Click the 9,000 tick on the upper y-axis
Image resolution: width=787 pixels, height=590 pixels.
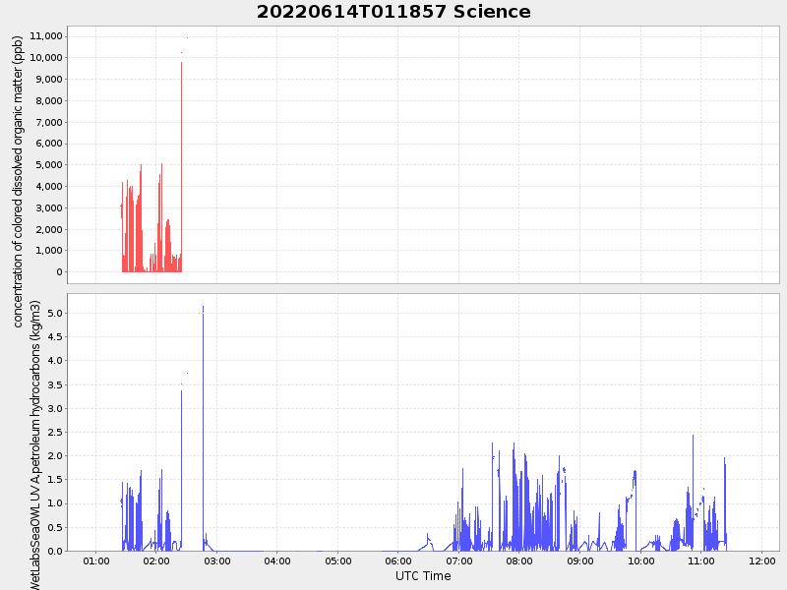coord(48,80)
